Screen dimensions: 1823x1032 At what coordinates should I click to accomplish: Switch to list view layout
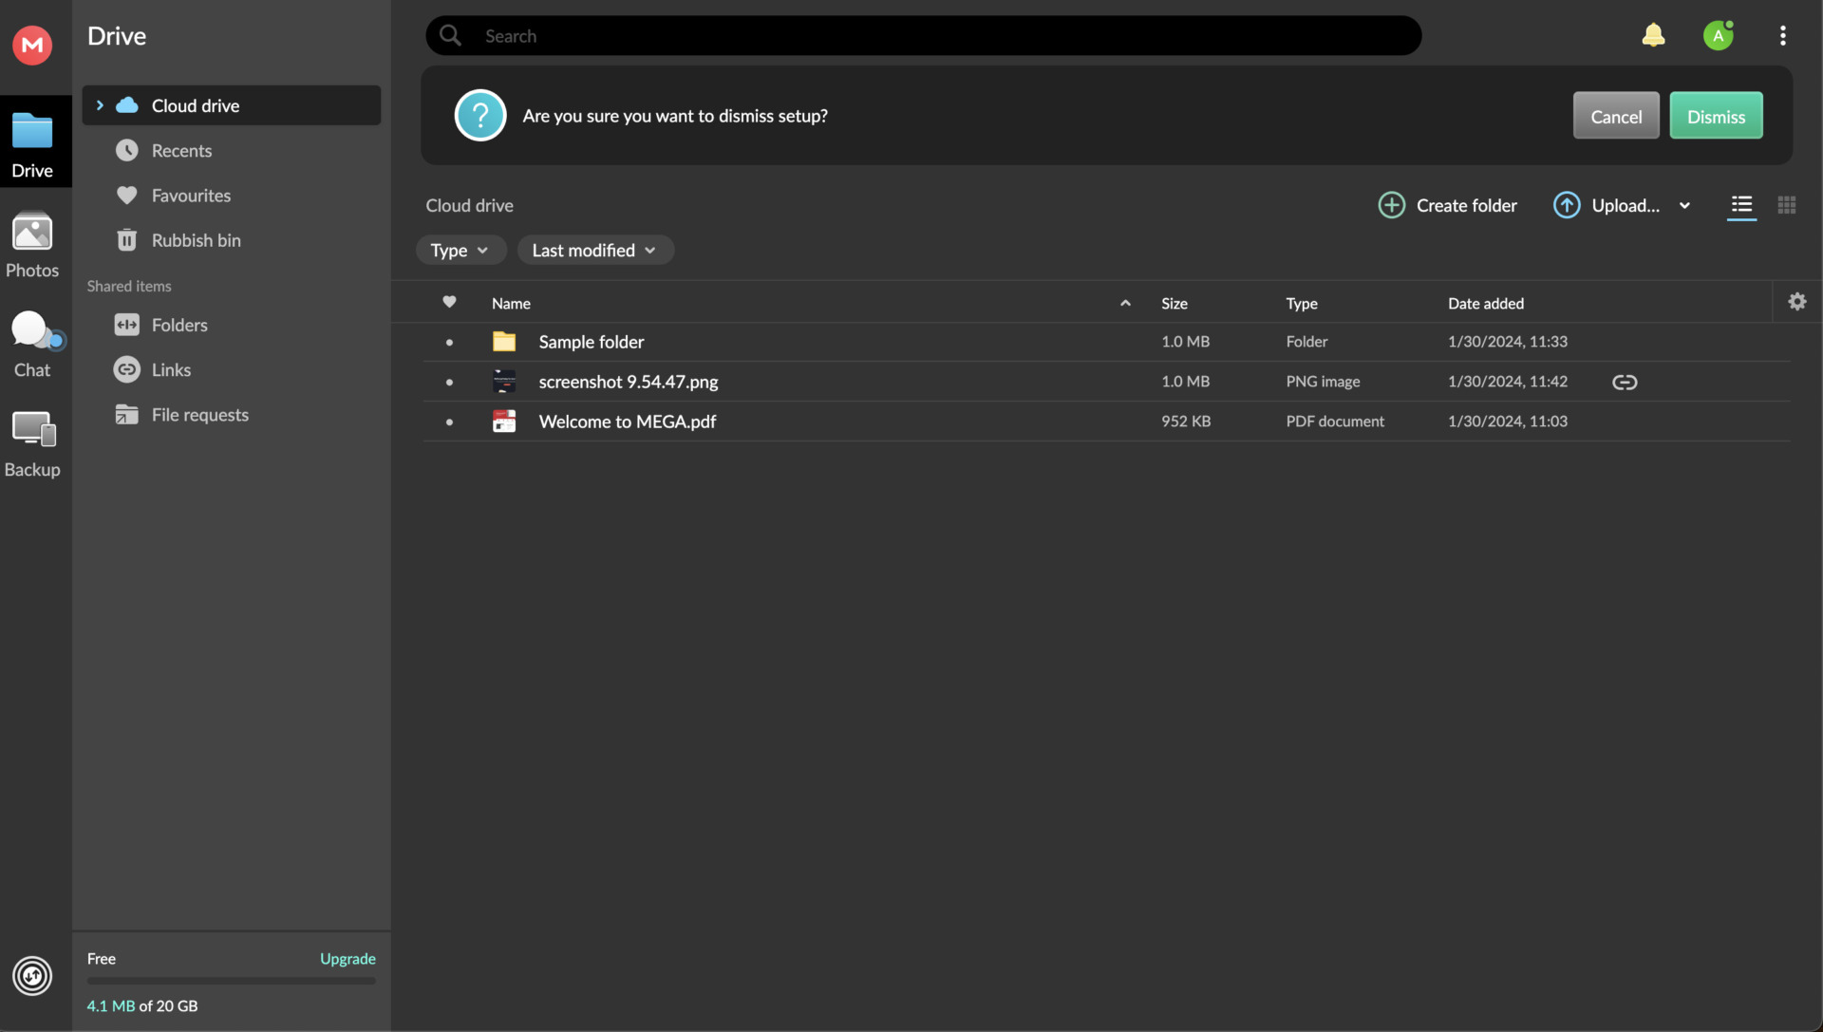point(1742,205)
